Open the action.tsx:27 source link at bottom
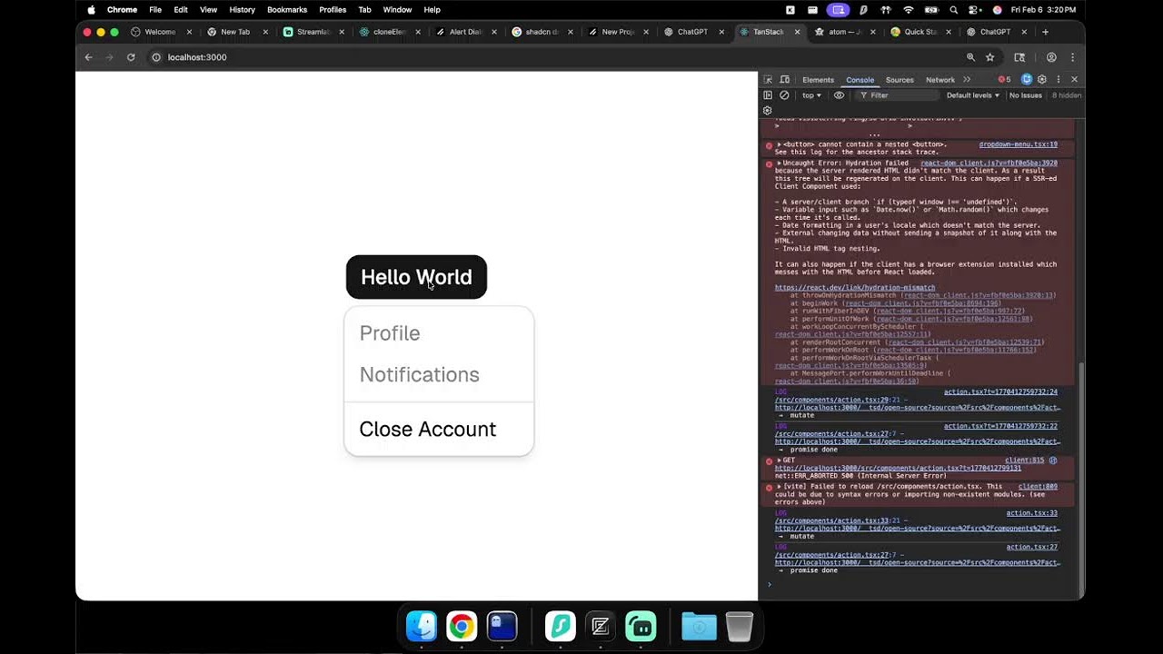This screenshot has height=654, width=1163. pyautogui.click(x=1031, y=547)
